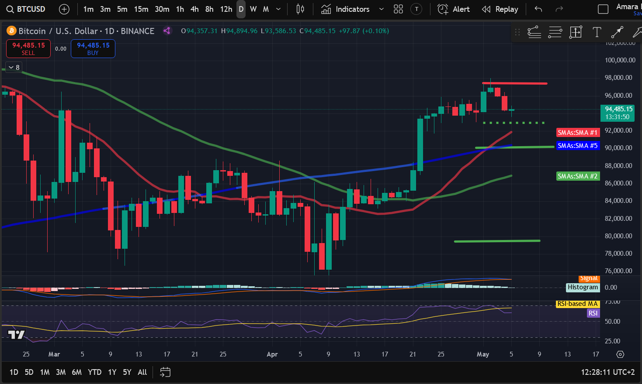Expand the Indicators favorites dropdown arrow
Screen dimensions: 642x384
381,9
